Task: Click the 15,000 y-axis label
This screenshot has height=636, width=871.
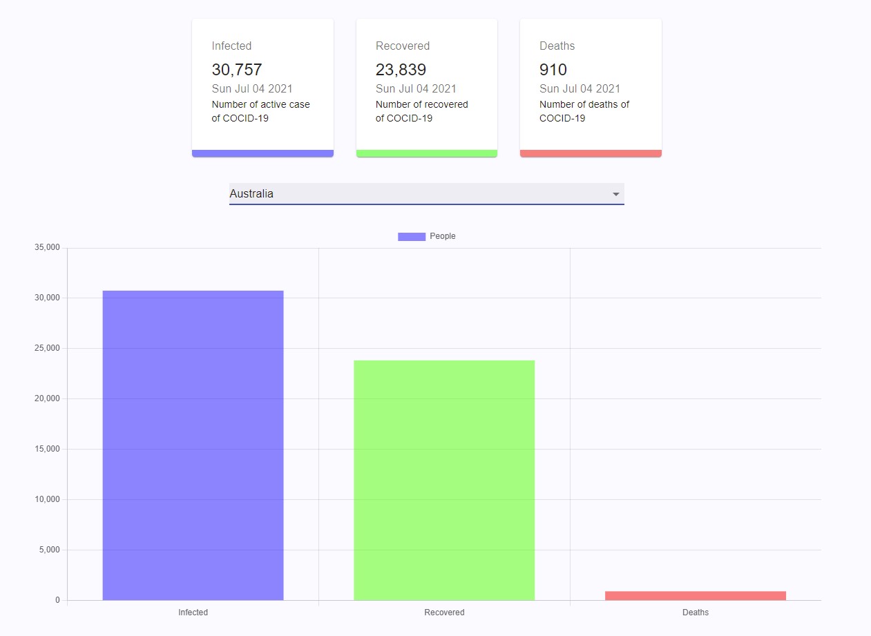Action: 48,449
